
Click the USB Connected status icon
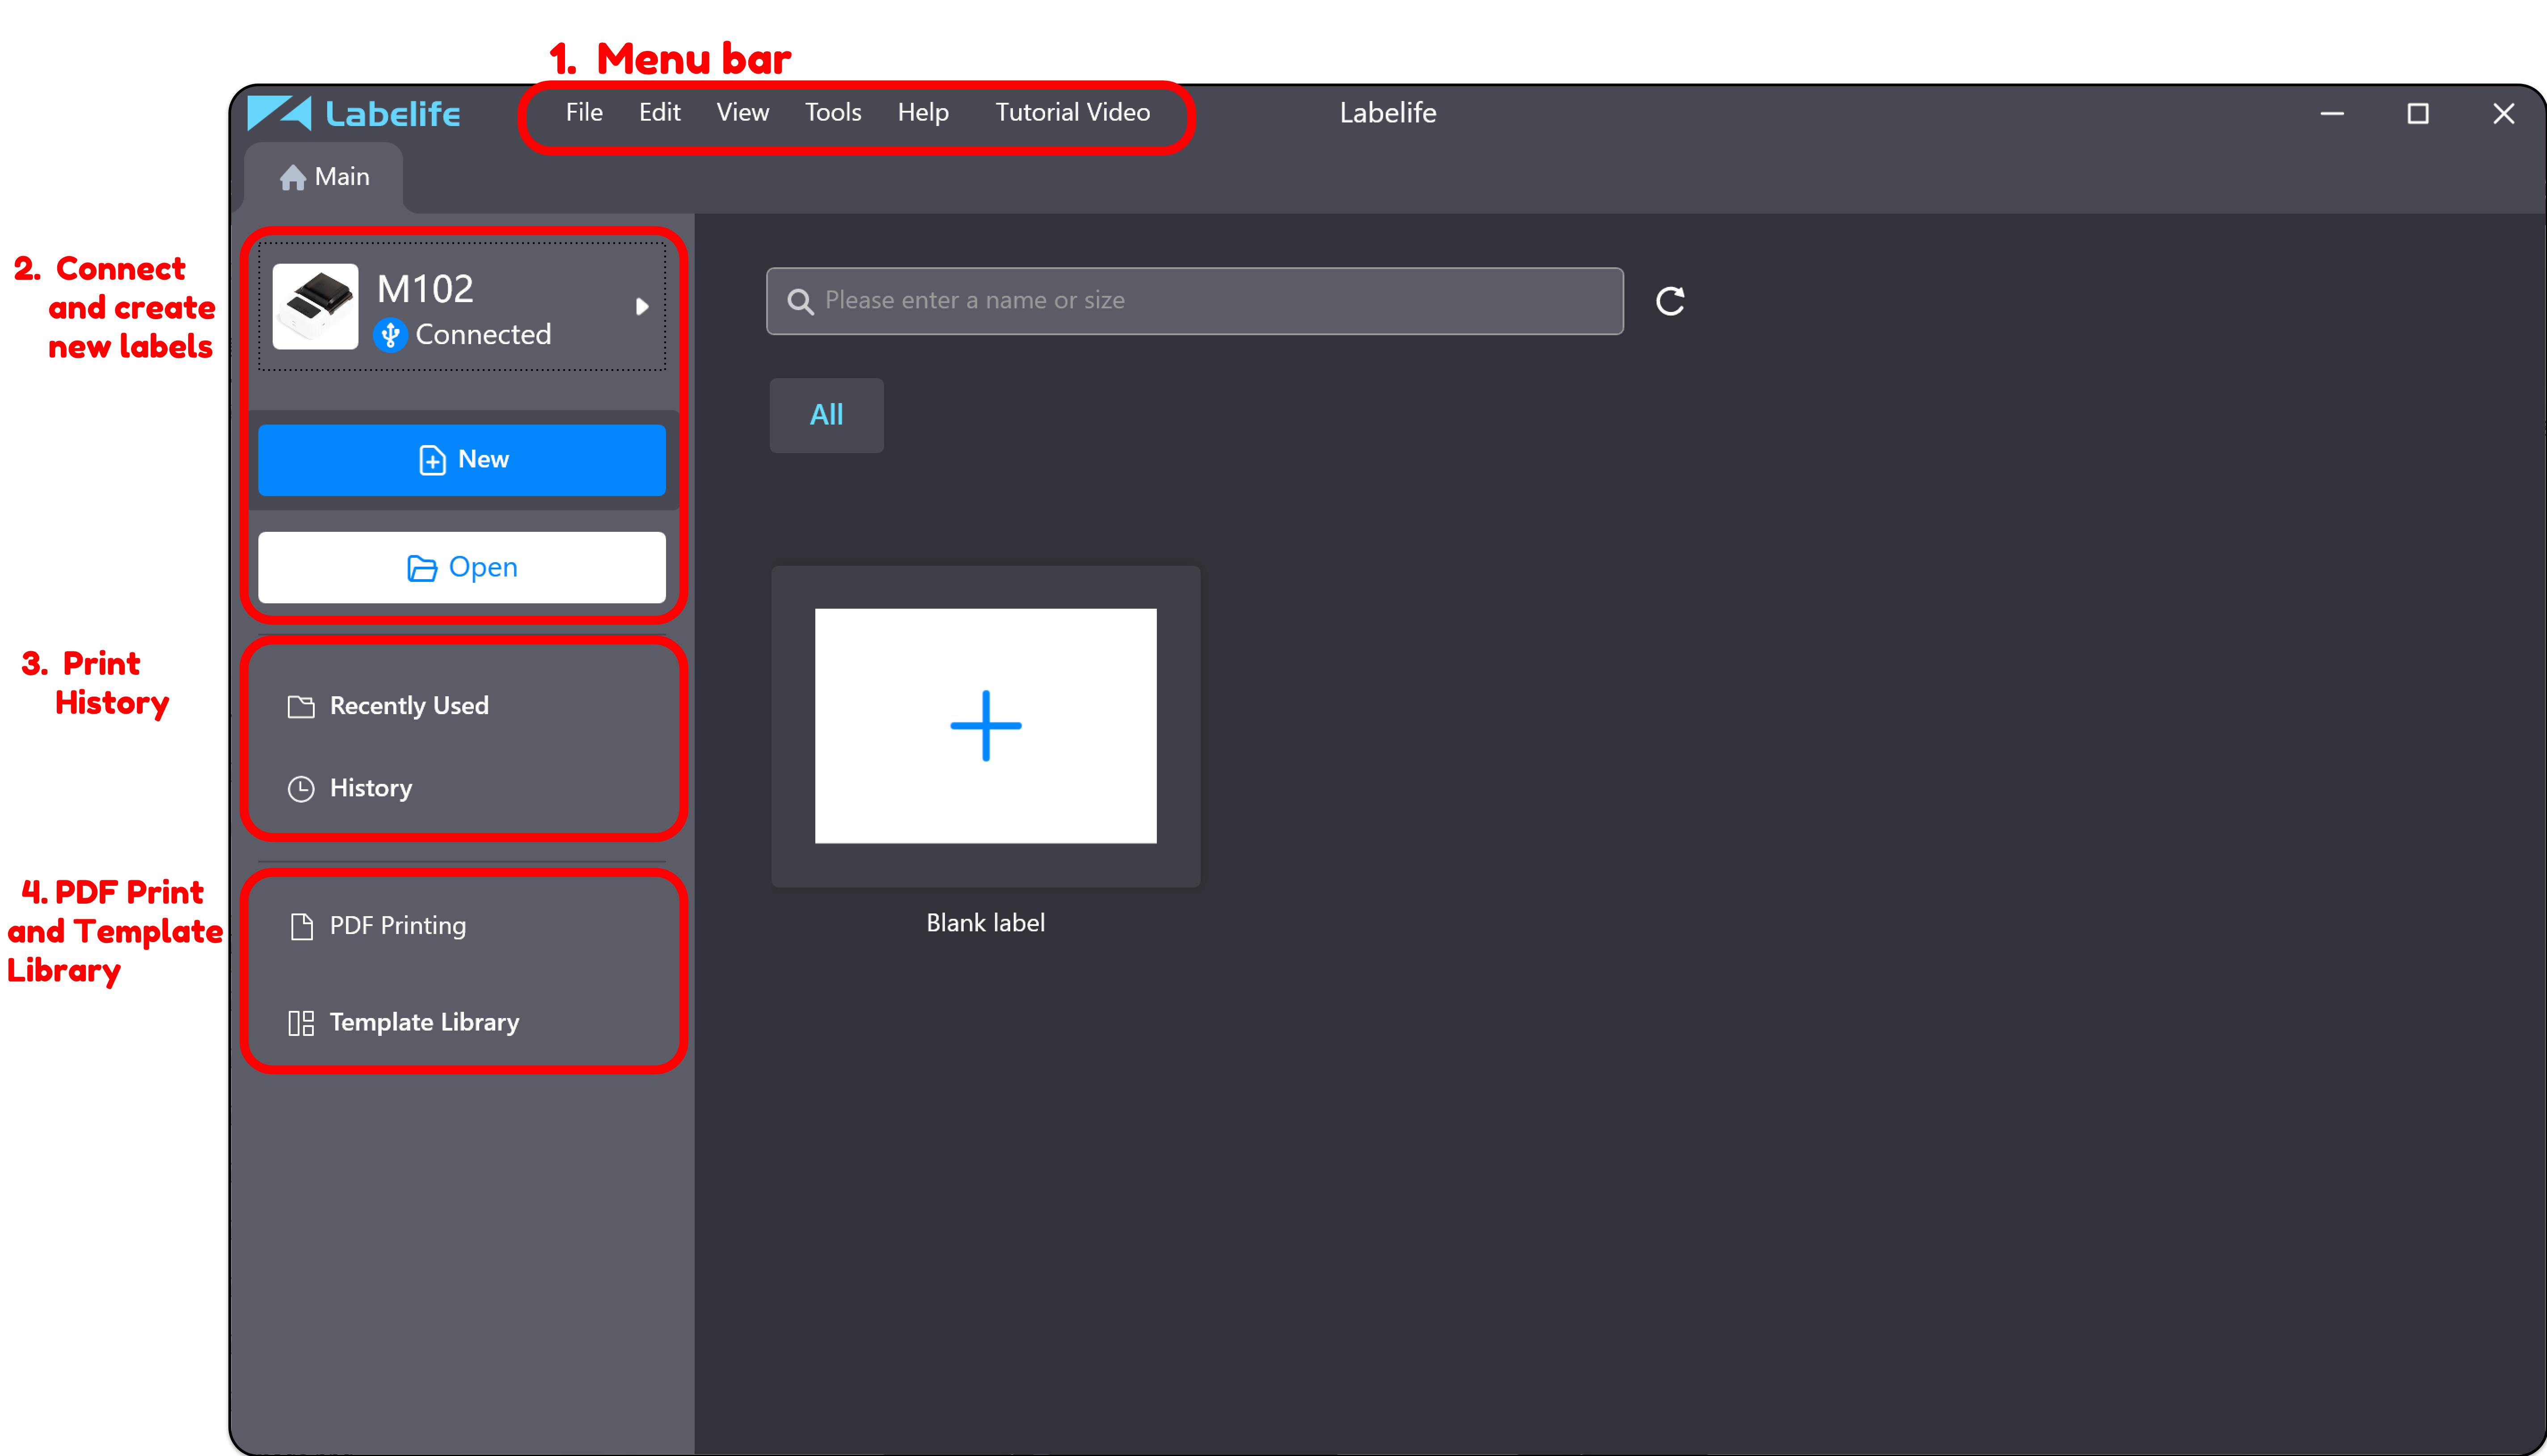[x=390, y=335]
